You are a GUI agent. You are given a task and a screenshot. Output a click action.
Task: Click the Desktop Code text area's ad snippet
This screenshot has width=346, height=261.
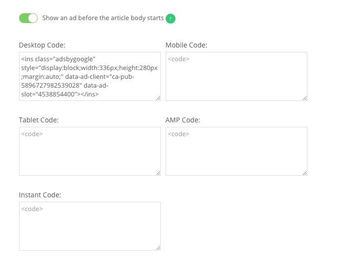coord(90,76)
